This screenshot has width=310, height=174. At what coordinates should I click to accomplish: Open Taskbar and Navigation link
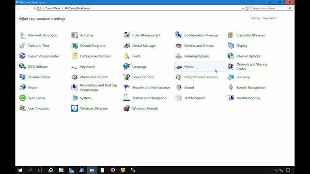(149, 98)
